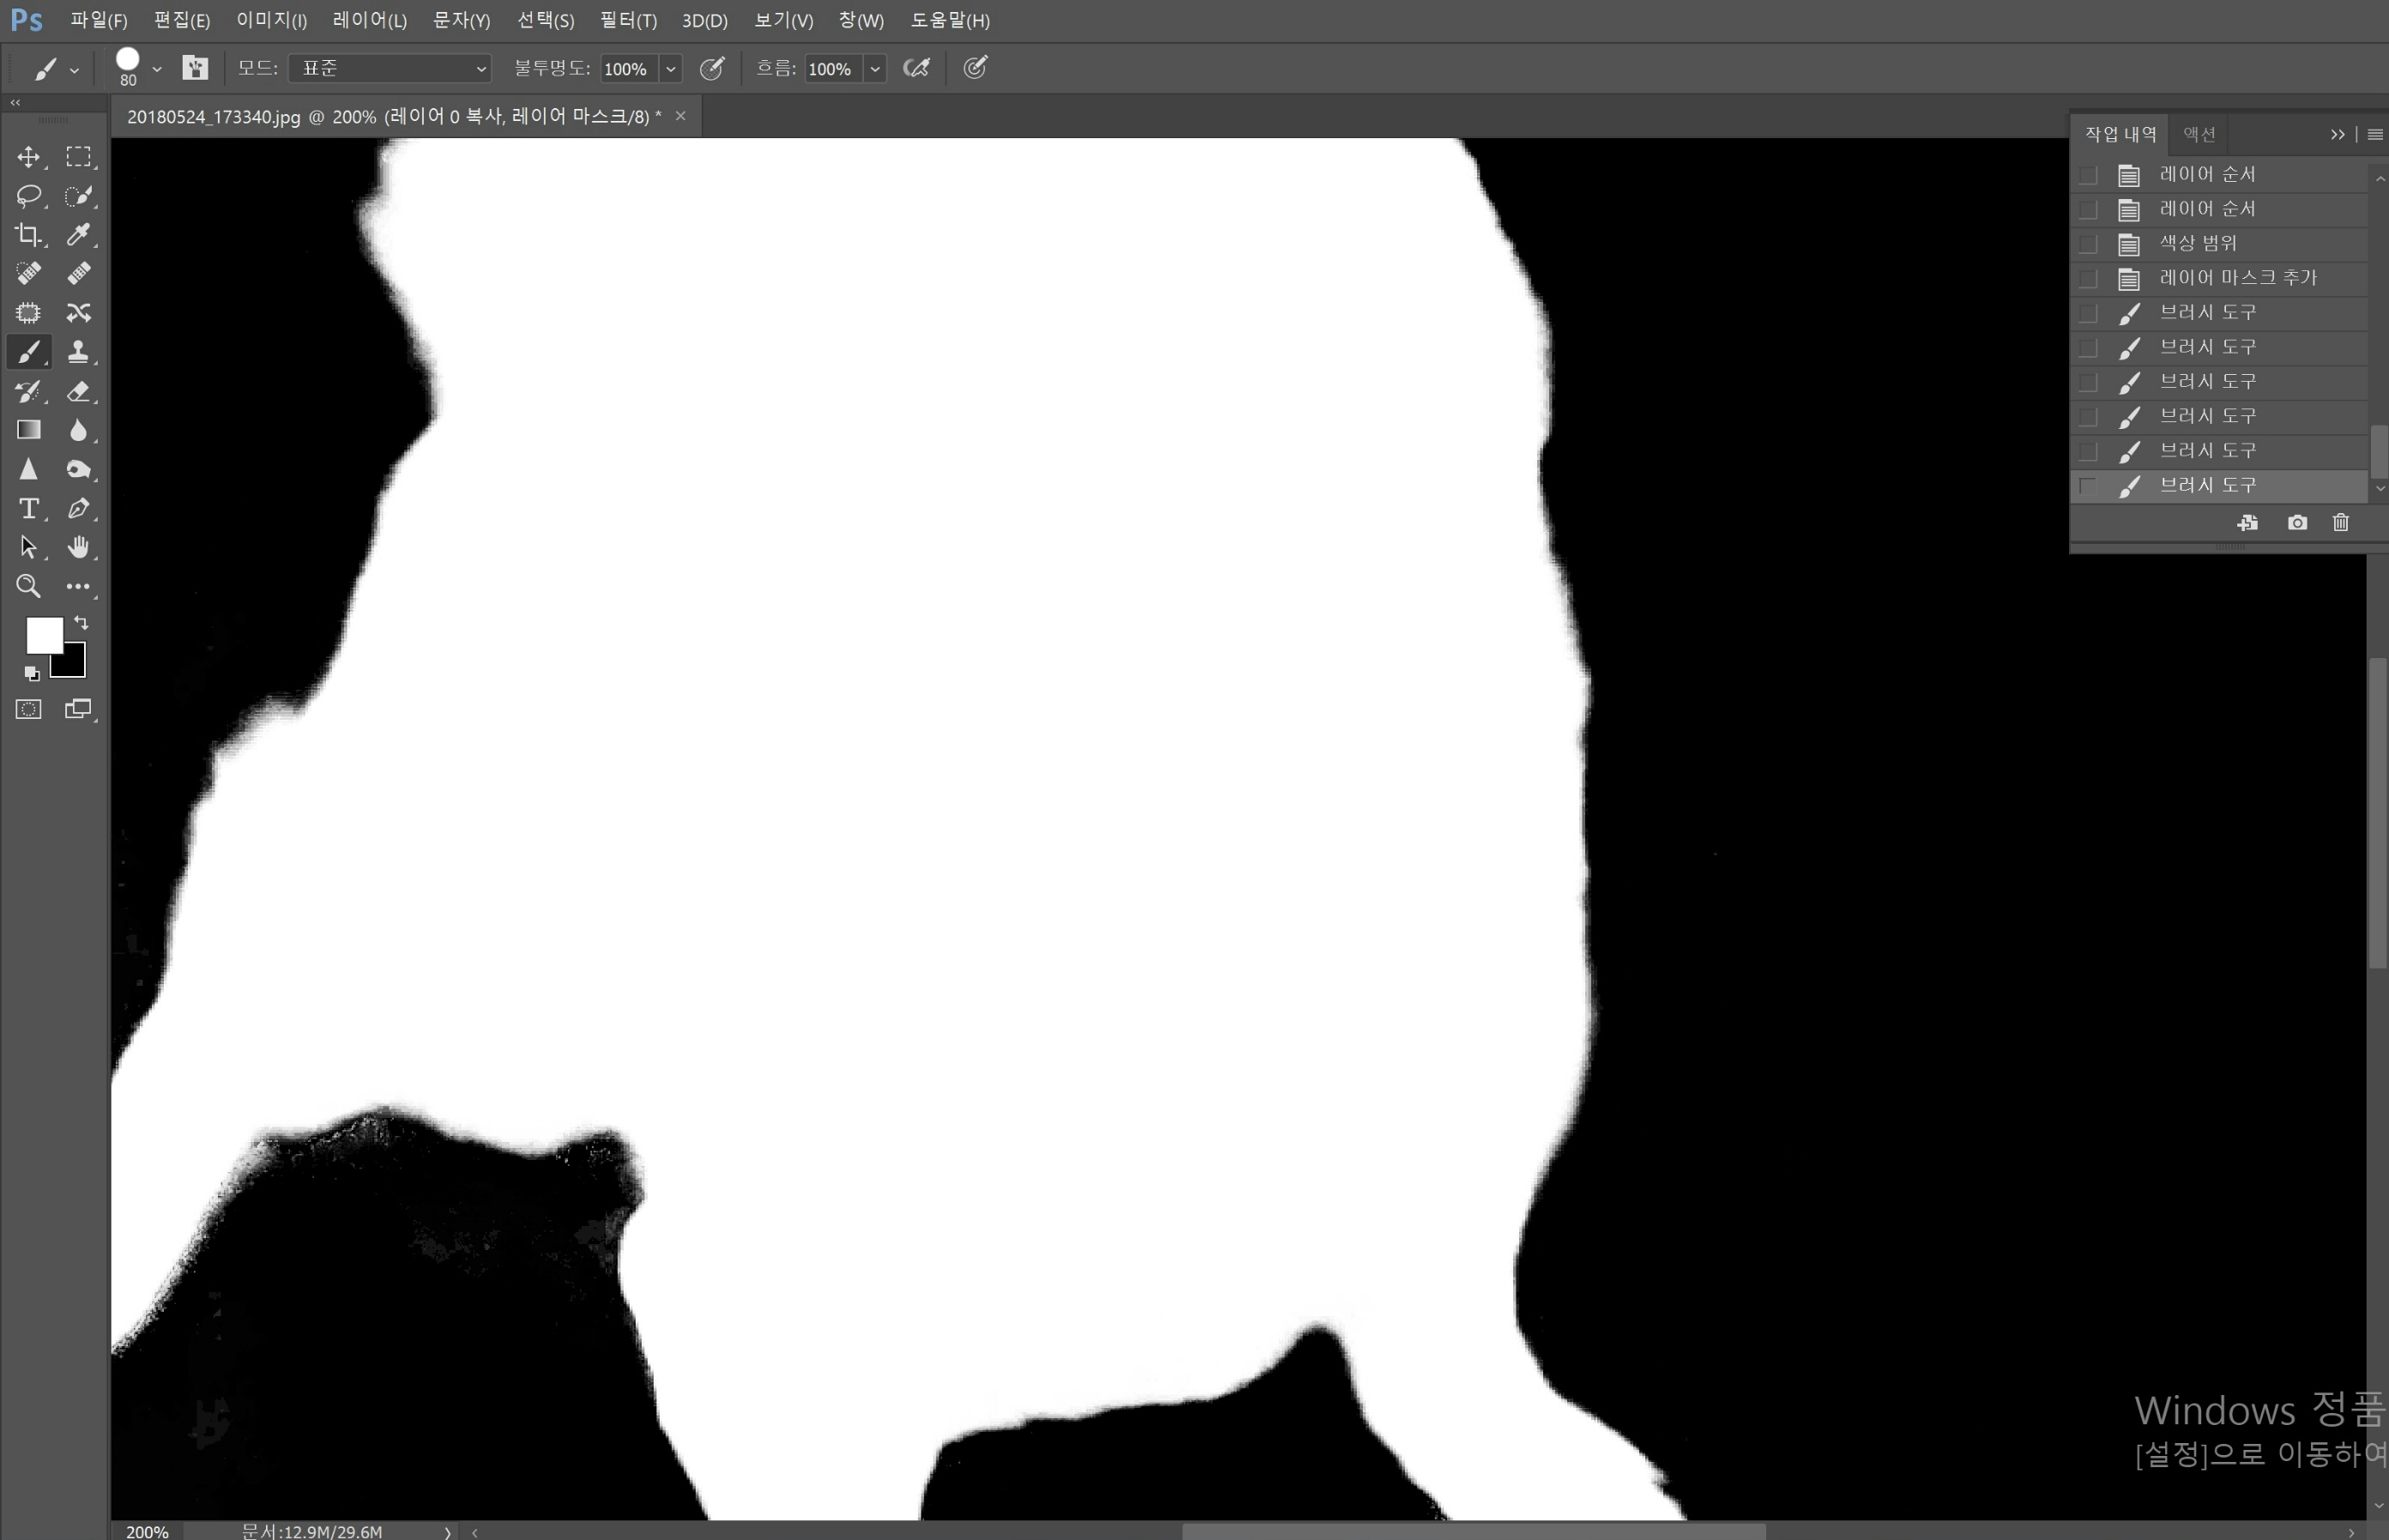Delete current history state with trash icon
Screen dimensions: 2389x1540
click(x=2340, y=523)
